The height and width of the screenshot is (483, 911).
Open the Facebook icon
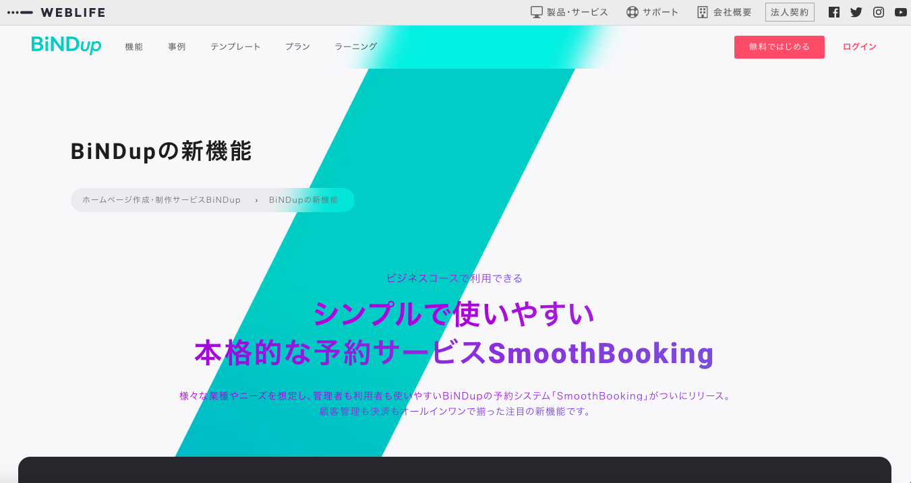coord(834,12)
